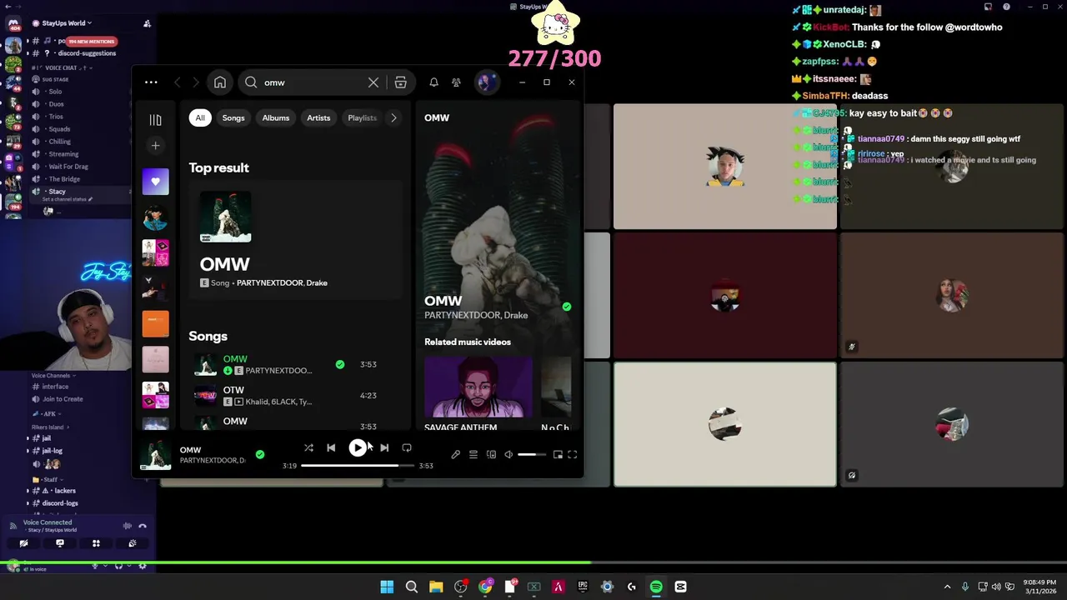
Task: Play the OTW song by Khalid
Action: [x=295, y=395]
